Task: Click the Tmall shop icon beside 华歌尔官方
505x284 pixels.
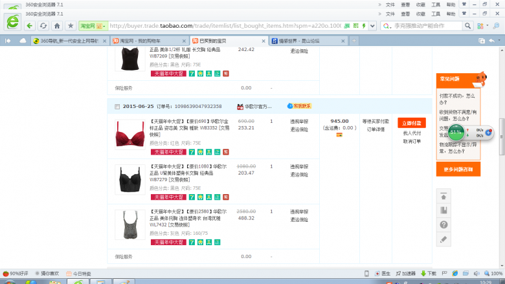Action: tap(240, 107)
